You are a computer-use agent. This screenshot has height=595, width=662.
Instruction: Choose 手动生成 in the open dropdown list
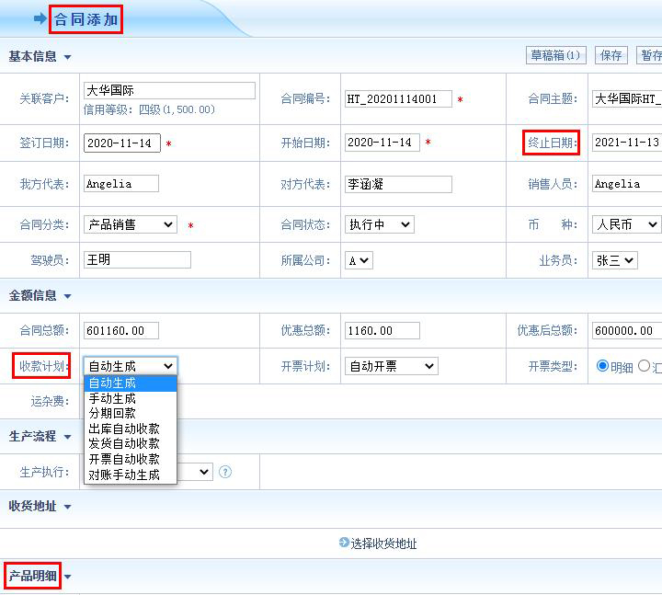[112, 398]
